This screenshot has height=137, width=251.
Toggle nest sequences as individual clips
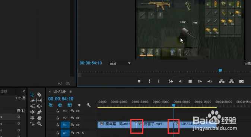click(51, 105)
